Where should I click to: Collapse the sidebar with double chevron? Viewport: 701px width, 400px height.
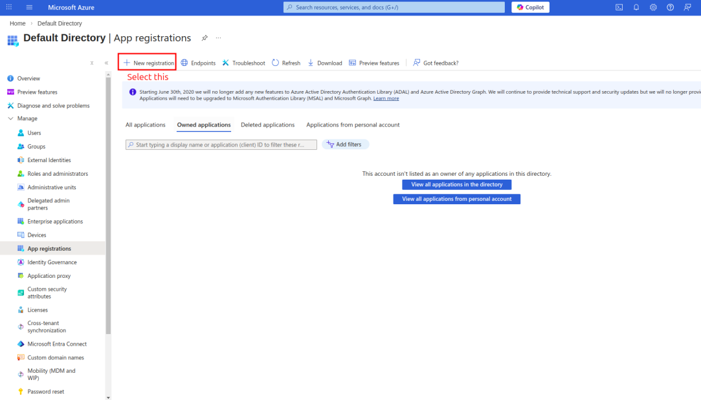click(x=106, y=63)
